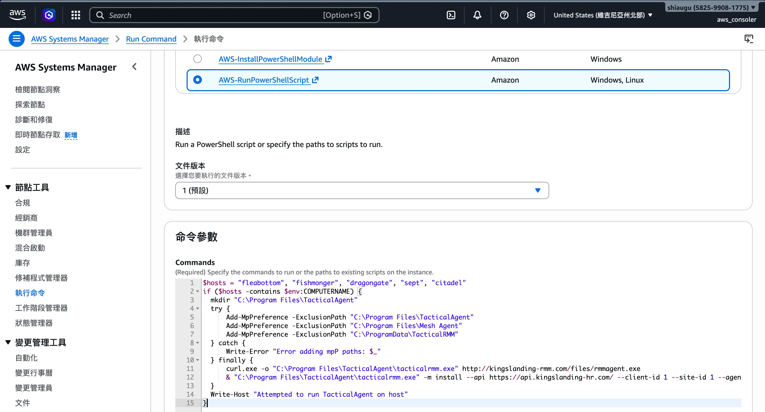765x412 pixels.
Task: Collapse the AWS Systems Manager sidebar
Action: coord(134,67)
